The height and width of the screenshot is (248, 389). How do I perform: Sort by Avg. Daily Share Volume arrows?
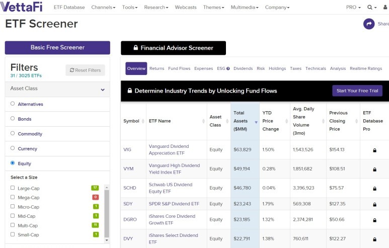tap(323, 121)
